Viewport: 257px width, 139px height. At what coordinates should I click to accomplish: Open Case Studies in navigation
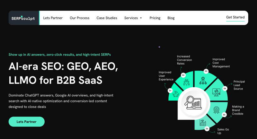click(x=107, y=18)
